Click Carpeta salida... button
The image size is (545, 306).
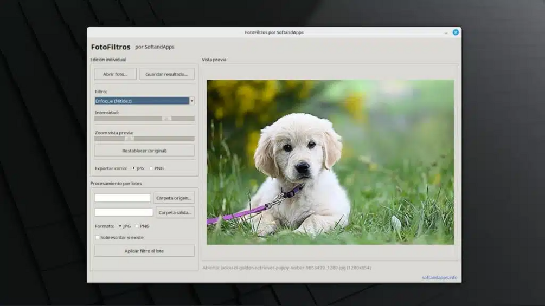tap(175, 212)
